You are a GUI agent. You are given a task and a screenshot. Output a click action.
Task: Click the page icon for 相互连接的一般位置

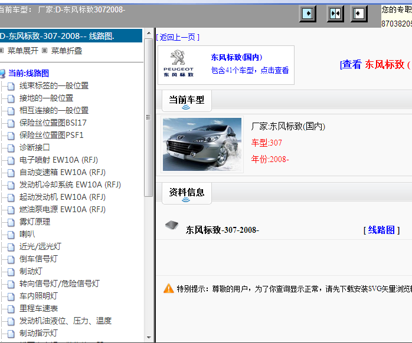(x=11, y=111)
